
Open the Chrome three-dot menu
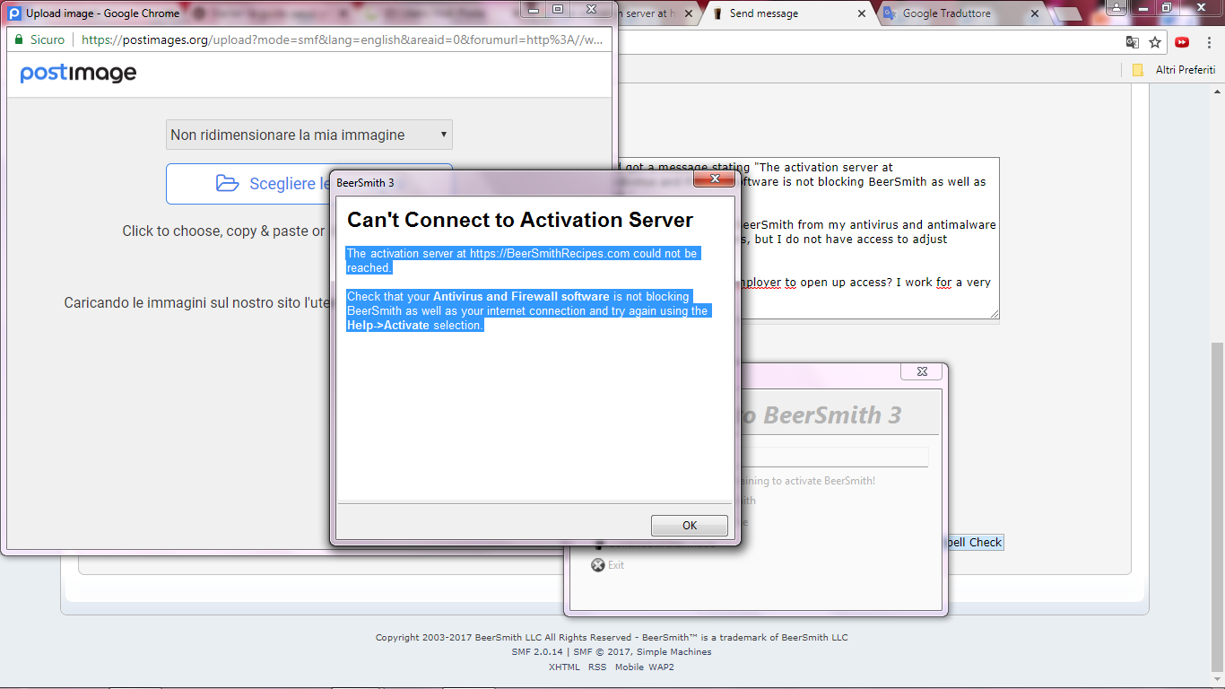[1208, 42]
